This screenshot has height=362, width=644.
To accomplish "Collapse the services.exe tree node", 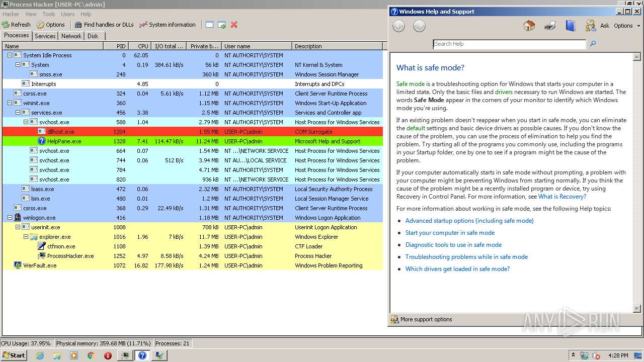I will pos(18,113).
